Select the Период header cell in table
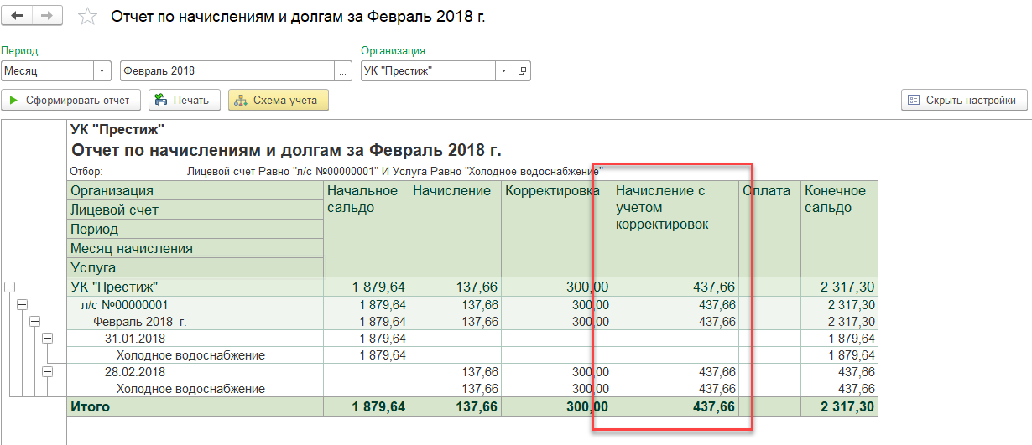This screenshot has height=445, width=1032. coord(195,229)
